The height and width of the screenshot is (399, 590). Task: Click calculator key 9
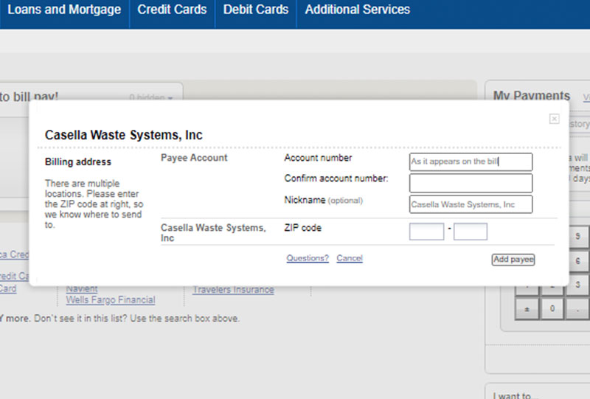577,237
